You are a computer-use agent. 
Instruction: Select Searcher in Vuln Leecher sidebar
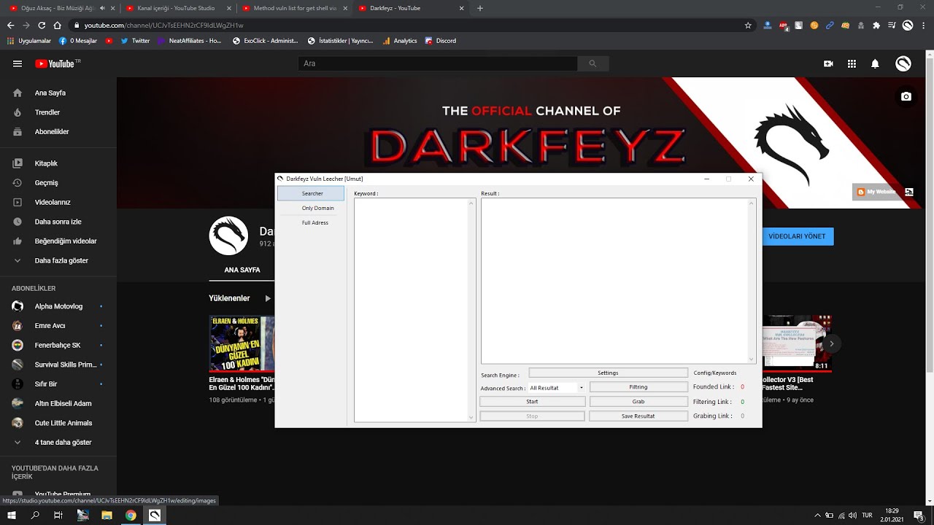[x=311, y=193]
